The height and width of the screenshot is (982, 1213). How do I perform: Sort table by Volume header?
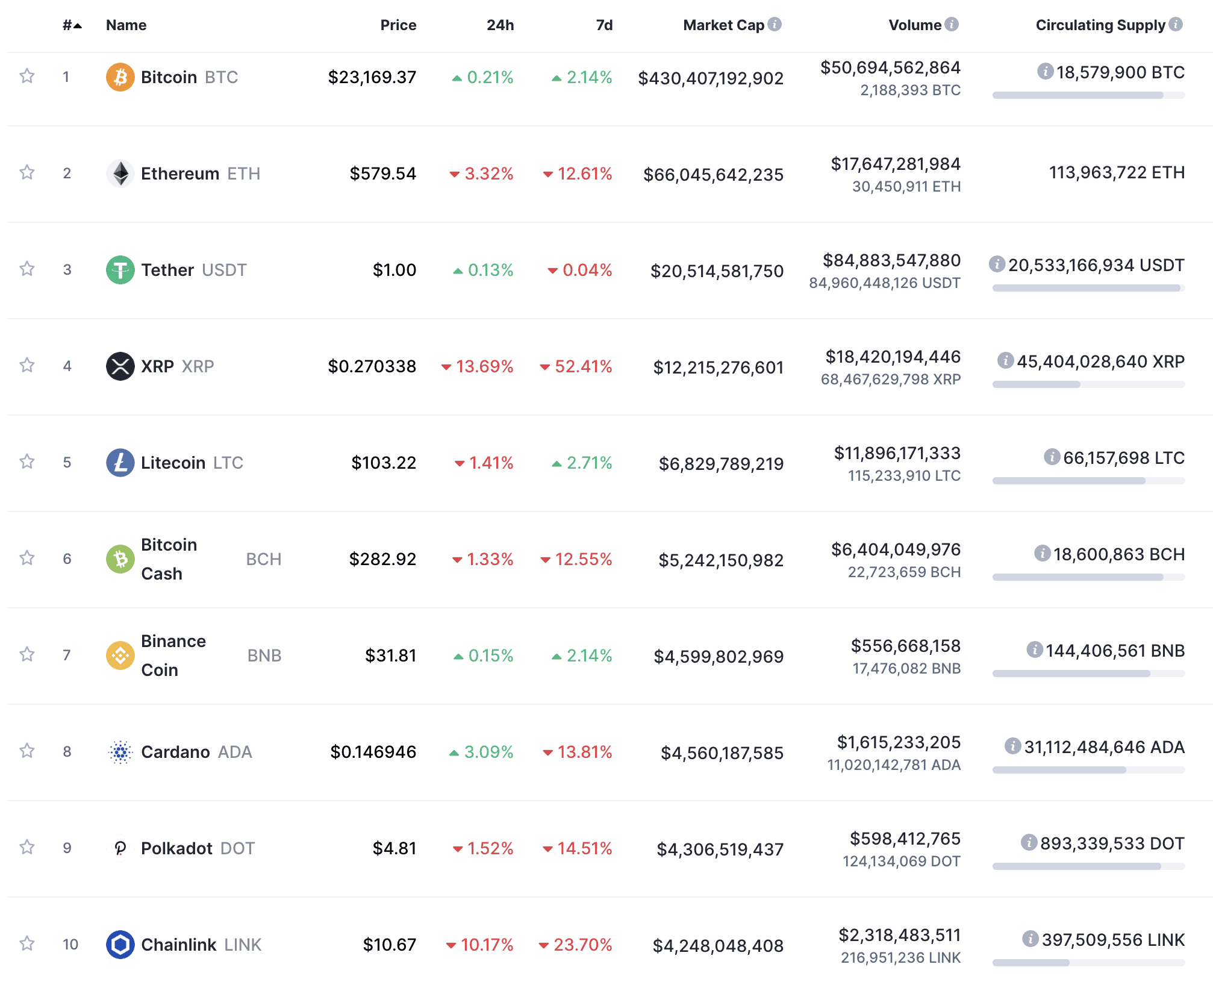(x=915, y=25)
